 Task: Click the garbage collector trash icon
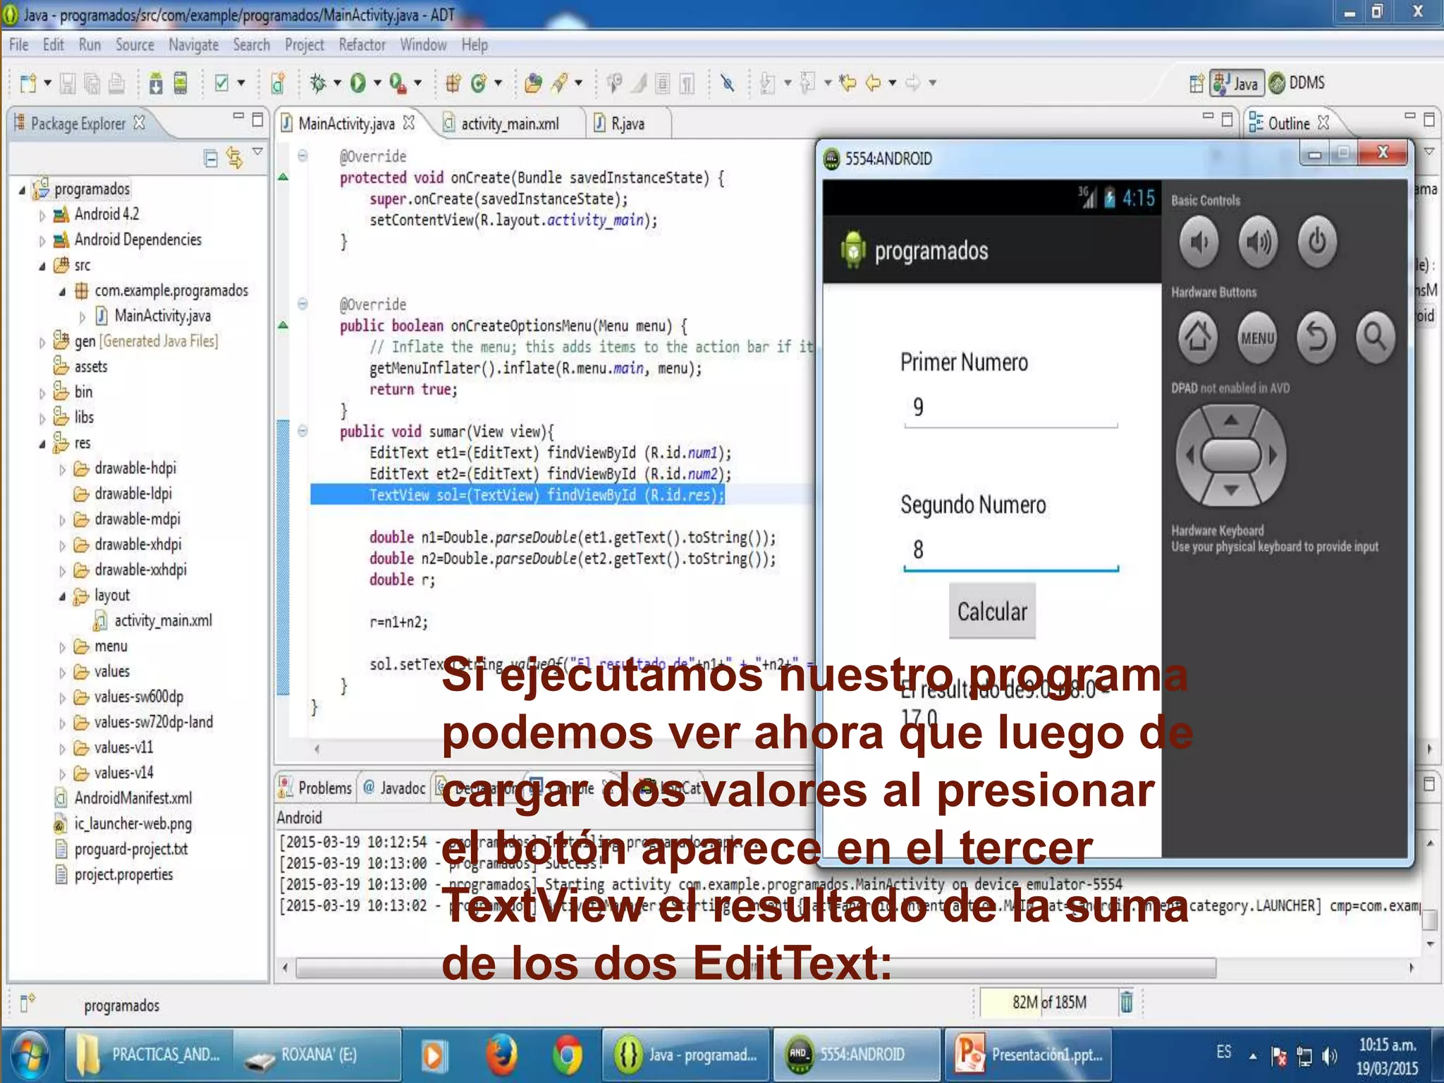click(1127, 1001)
